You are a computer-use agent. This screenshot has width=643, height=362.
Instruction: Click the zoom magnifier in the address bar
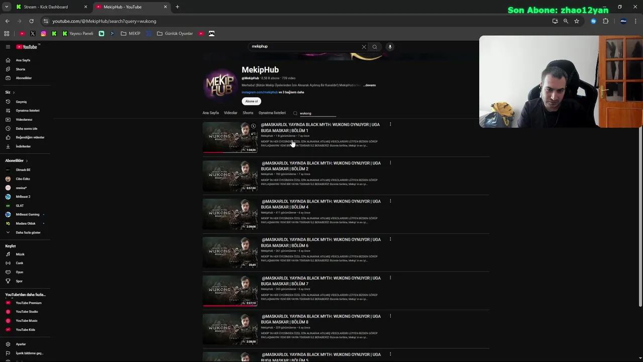[566, 21]
